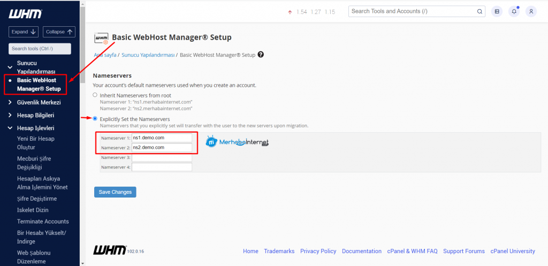This screenshot has width=548, height=266.
Task: Expand the Güvenlik Merkezi section
Action: [10, 102]
